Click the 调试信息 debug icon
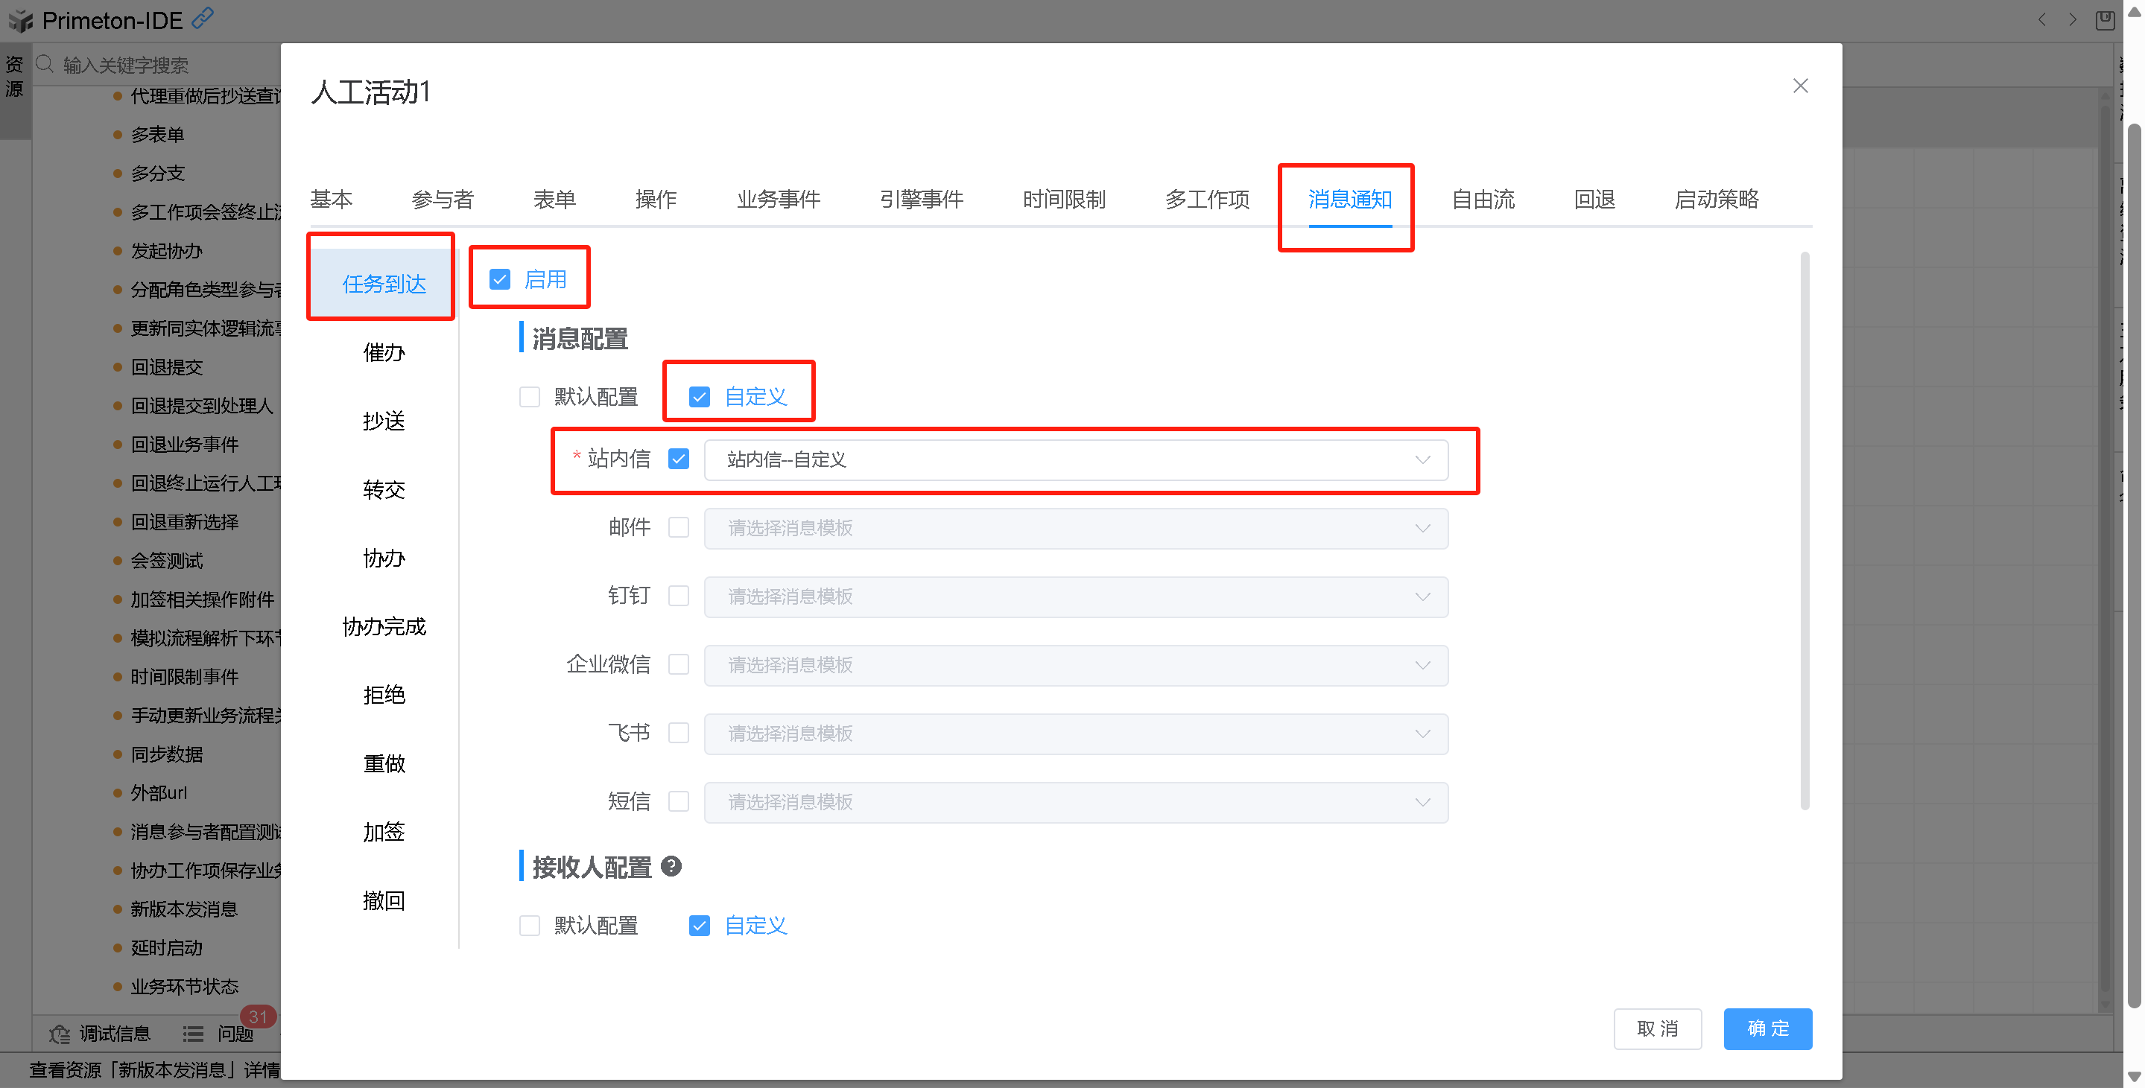 (x=60, y=1034)
